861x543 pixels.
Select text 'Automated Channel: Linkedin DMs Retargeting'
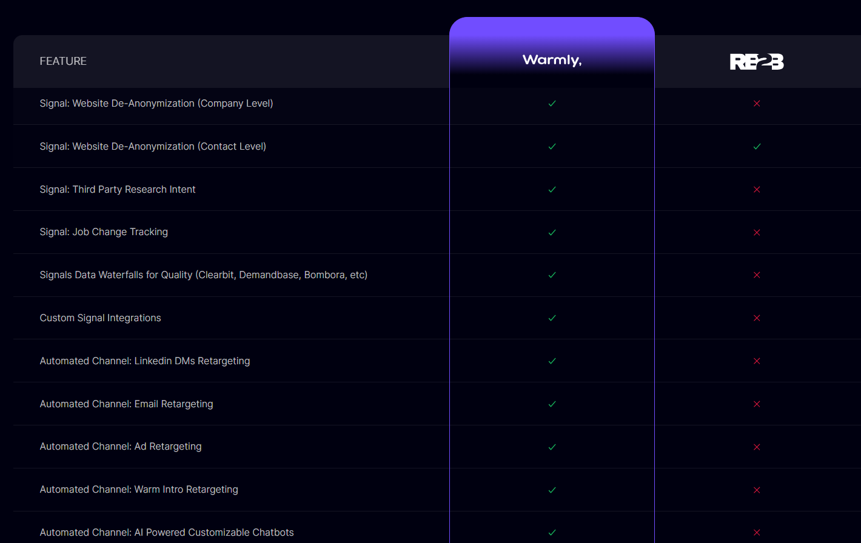(x=145, y=361)
